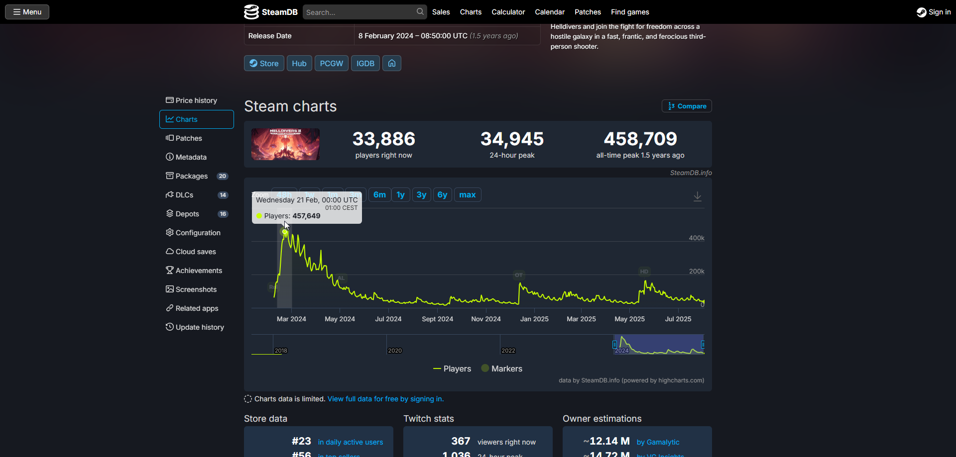Toggle the Players series legend

point(452,368)
